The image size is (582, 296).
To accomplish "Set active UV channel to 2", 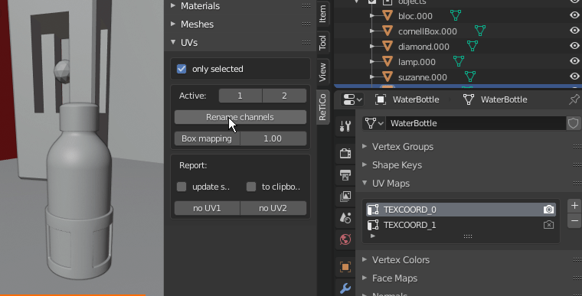I will (x=284, y=96).
